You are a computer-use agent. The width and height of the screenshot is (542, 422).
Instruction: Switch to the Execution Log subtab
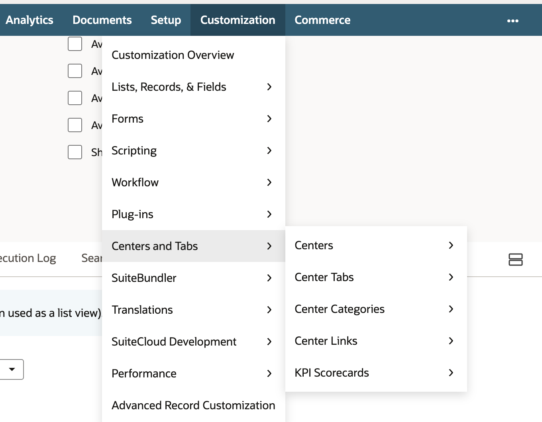(x=28, y=258)
